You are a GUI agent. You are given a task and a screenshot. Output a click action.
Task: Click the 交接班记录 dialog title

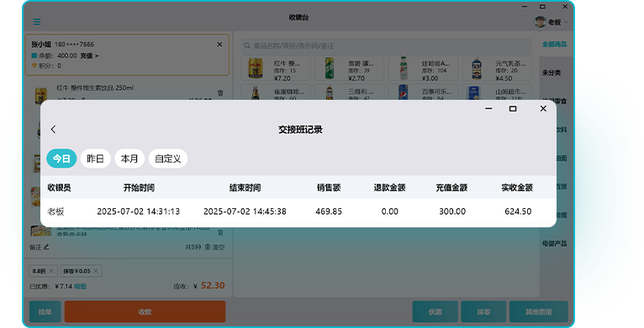(x=300, y=129)
